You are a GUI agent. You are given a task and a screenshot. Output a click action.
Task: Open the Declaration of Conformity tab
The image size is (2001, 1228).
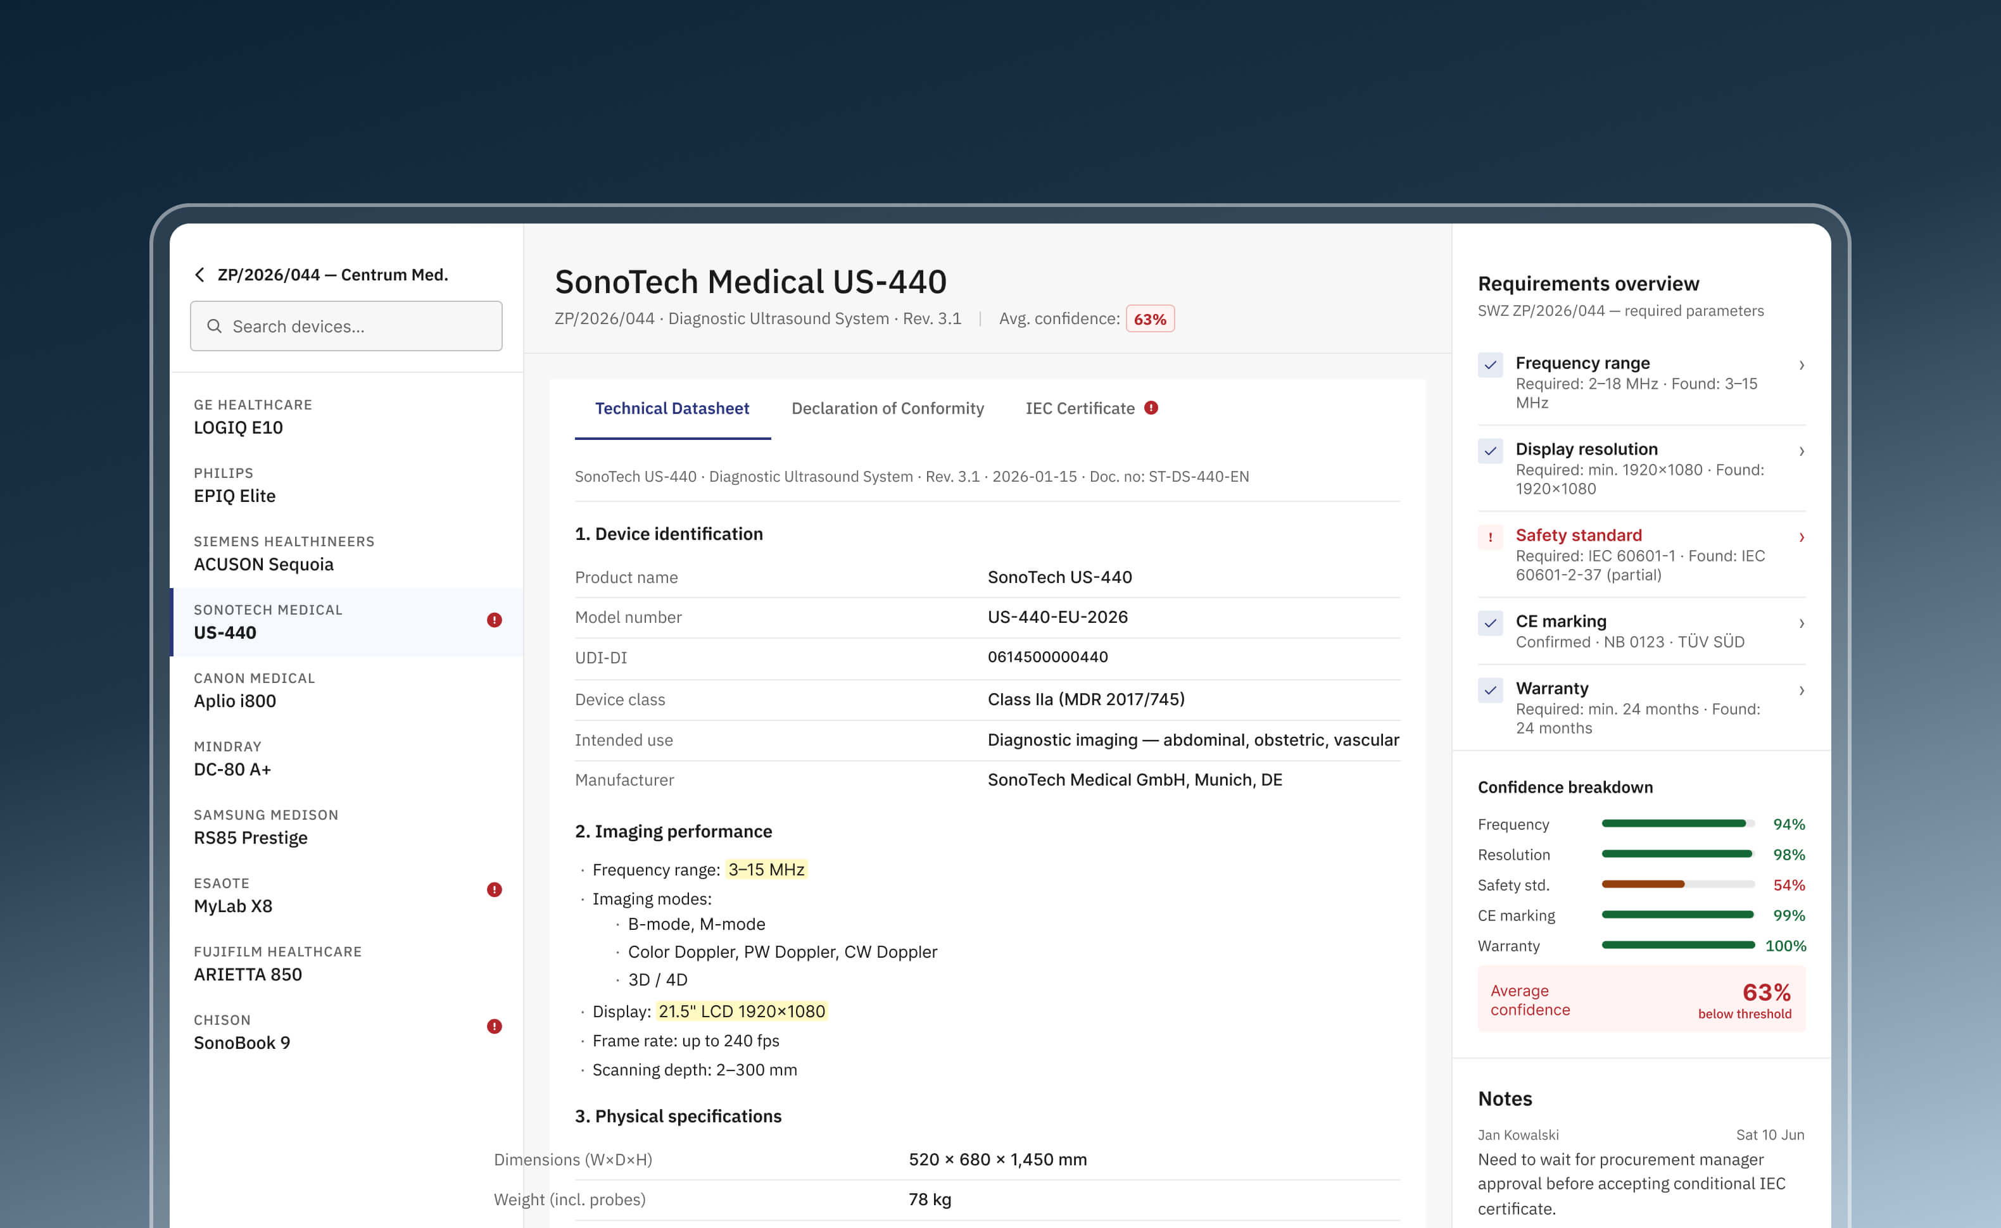coord(887,408)
